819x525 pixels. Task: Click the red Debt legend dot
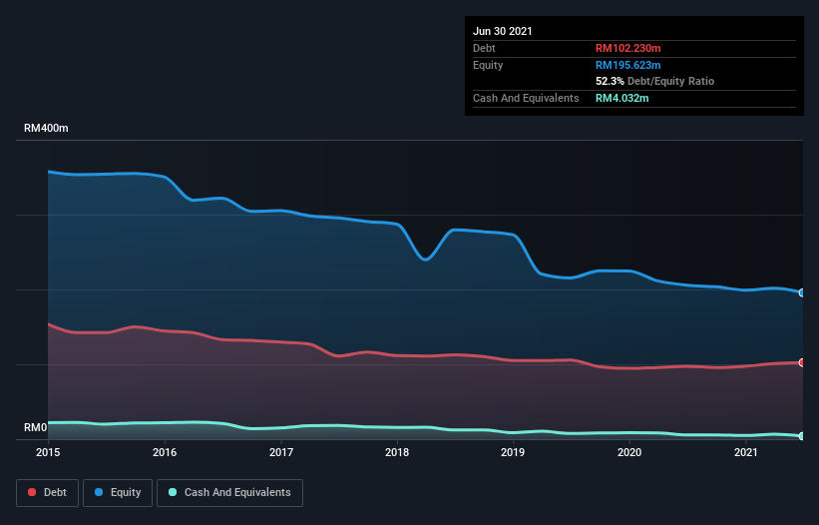32,492
